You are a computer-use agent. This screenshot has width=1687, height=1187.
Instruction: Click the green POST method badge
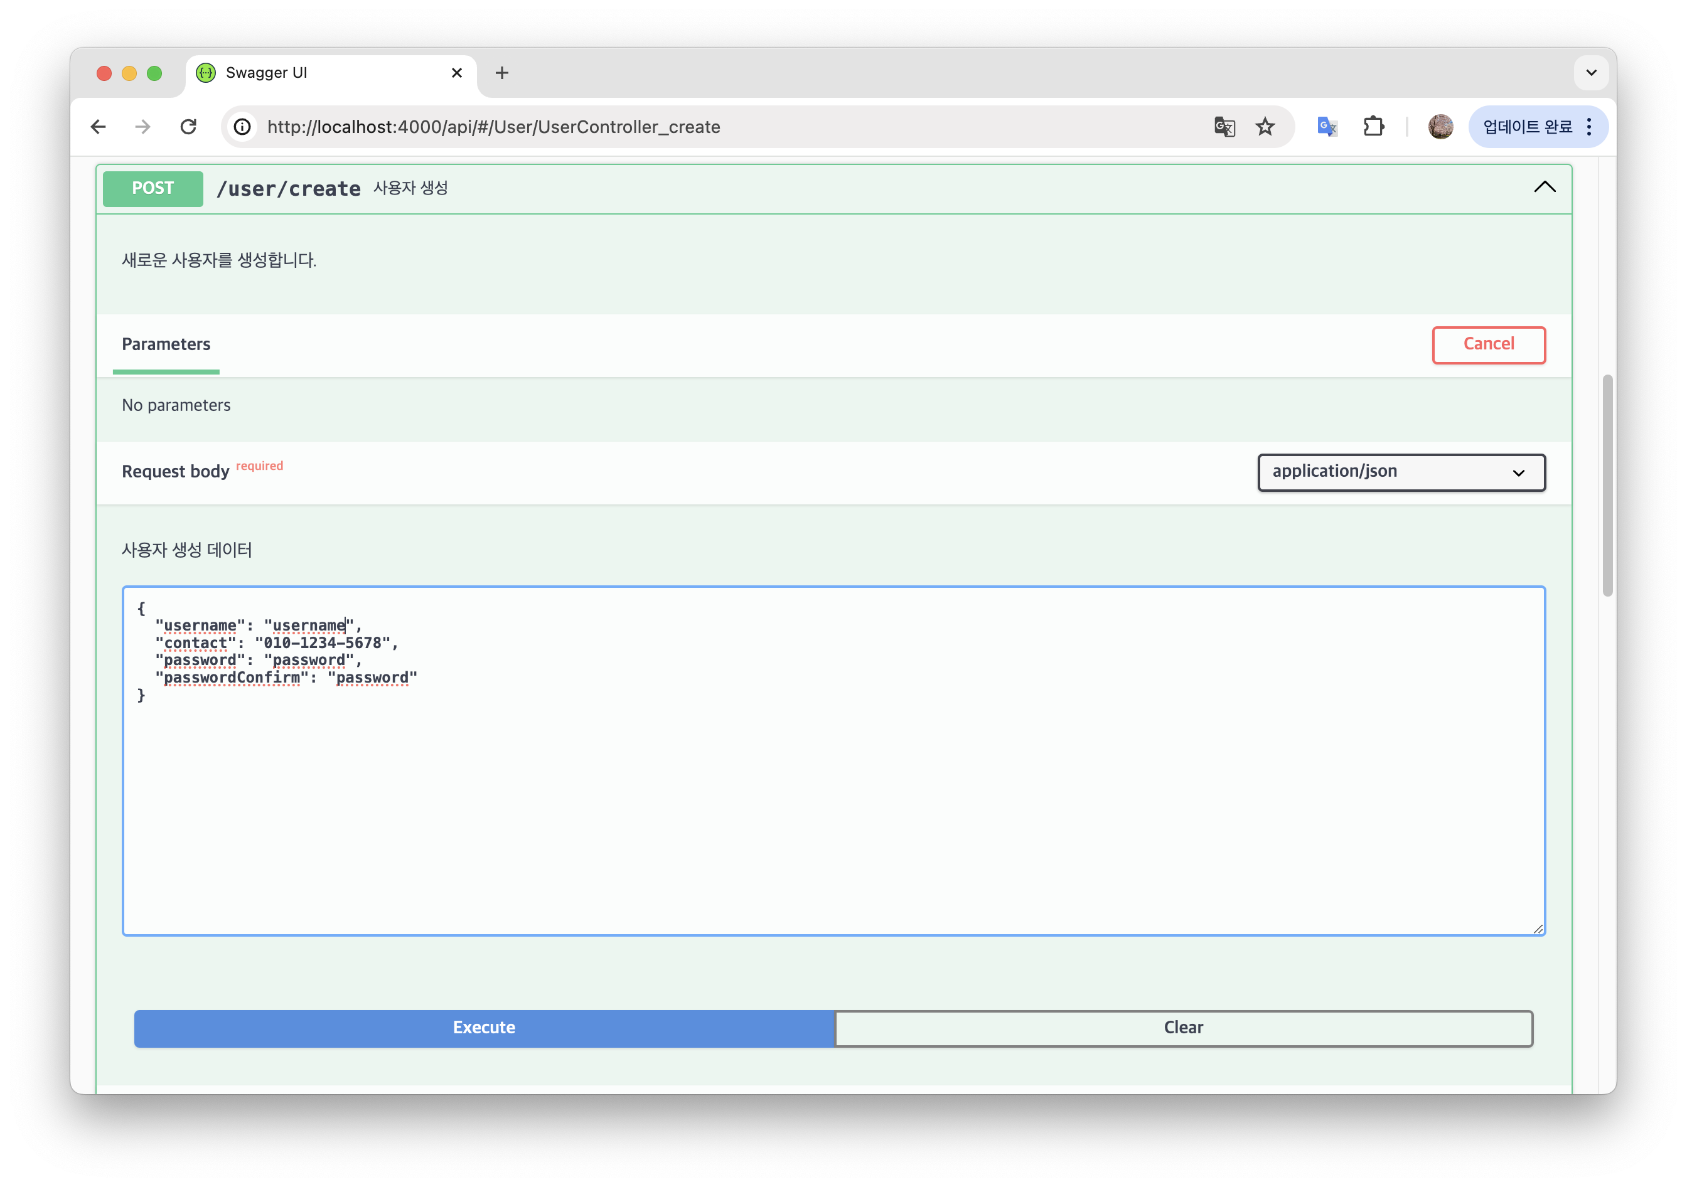[x=153, y=189]
